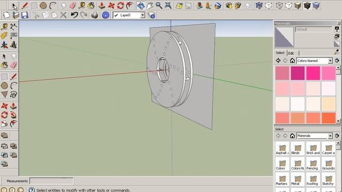
Task: Set the default material swatch button
Action: (337, 44)
